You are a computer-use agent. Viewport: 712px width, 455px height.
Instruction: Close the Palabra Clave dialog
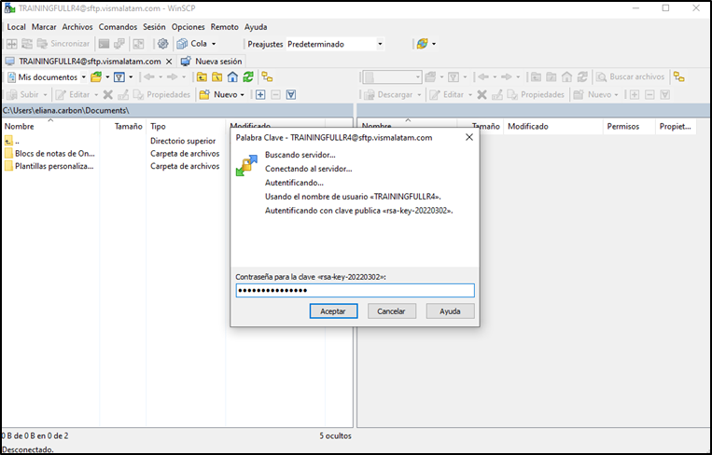point(469,137)
